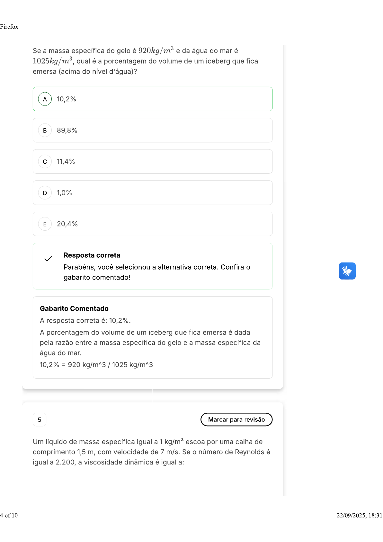Screen dimensions: 383x542
Task: Click the Firefox label at page top
Action: click(x=9, y=27)
